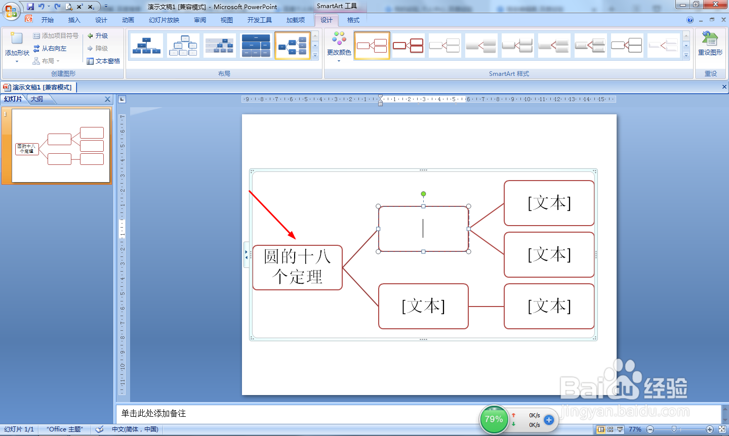The width and height of the screenshot is (729, 436).
Task: Toggle 从右向左 direction
Action: click(50, 49)
